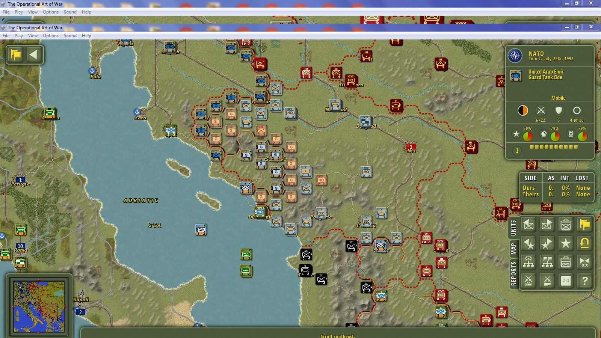Click the NATO compass emblem

point(515,56)
